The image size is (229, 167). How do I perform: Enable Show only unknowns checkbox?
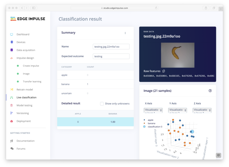click(102, 104)
